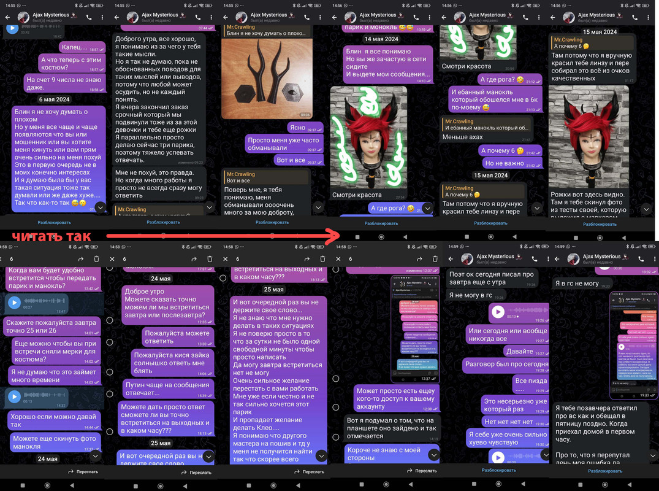
Task: Open black horns photo sent at 09:36
Action: (267, 79)
